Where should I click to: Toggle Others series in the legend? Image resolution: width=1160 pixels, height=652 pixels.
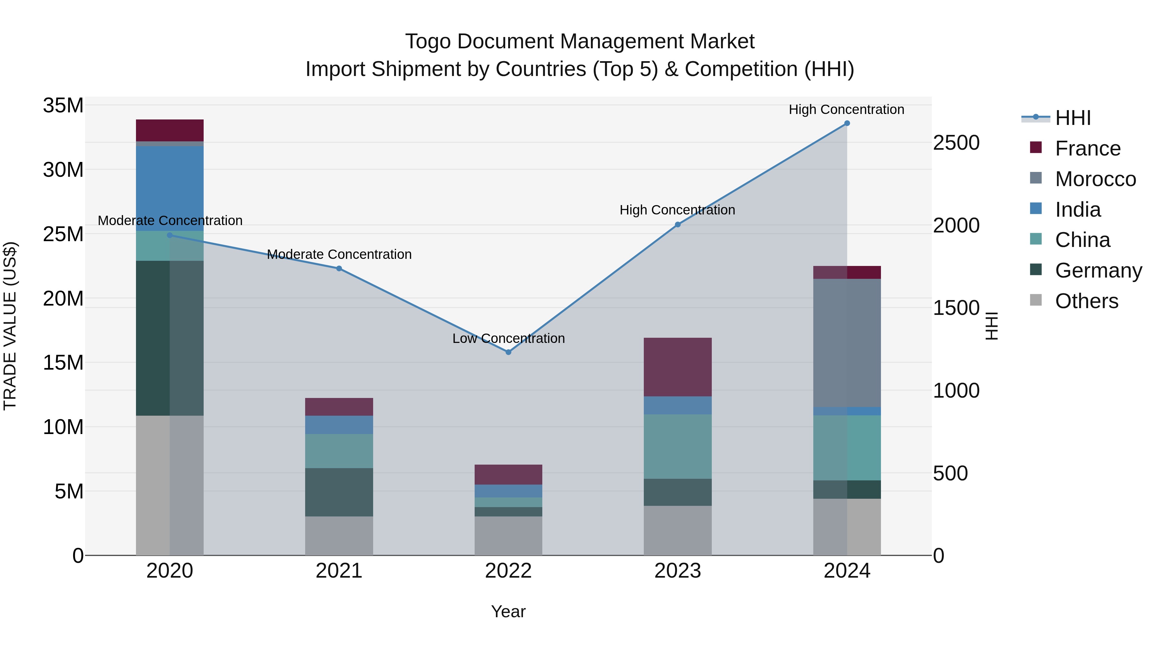1074,301
